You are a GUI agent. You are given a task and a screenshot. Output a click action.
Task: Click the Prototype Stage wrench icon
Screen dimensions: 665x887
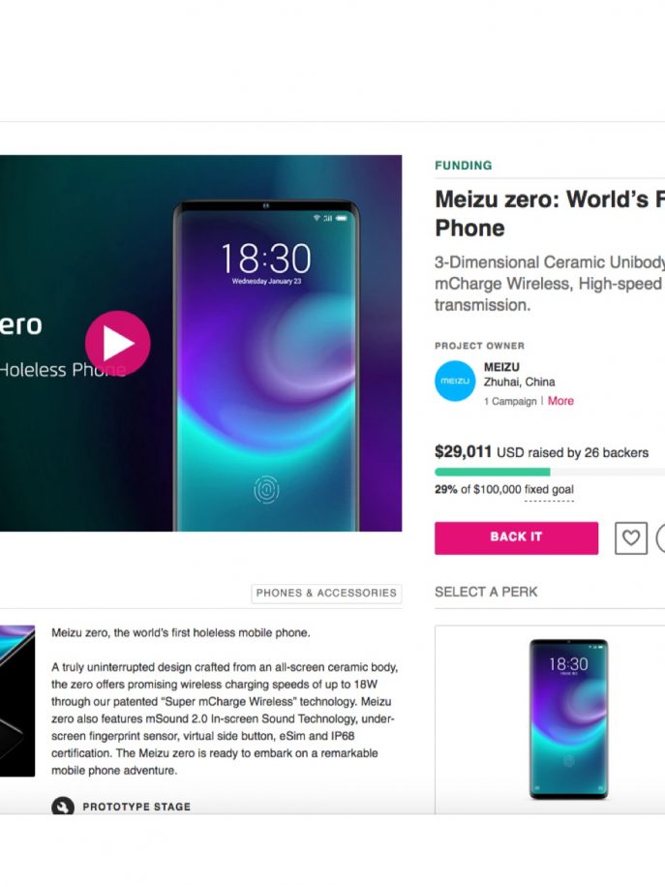[x=63, y=806]
